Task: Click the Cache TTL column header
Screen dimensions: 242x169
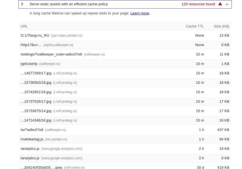Action: click(195, 26)
